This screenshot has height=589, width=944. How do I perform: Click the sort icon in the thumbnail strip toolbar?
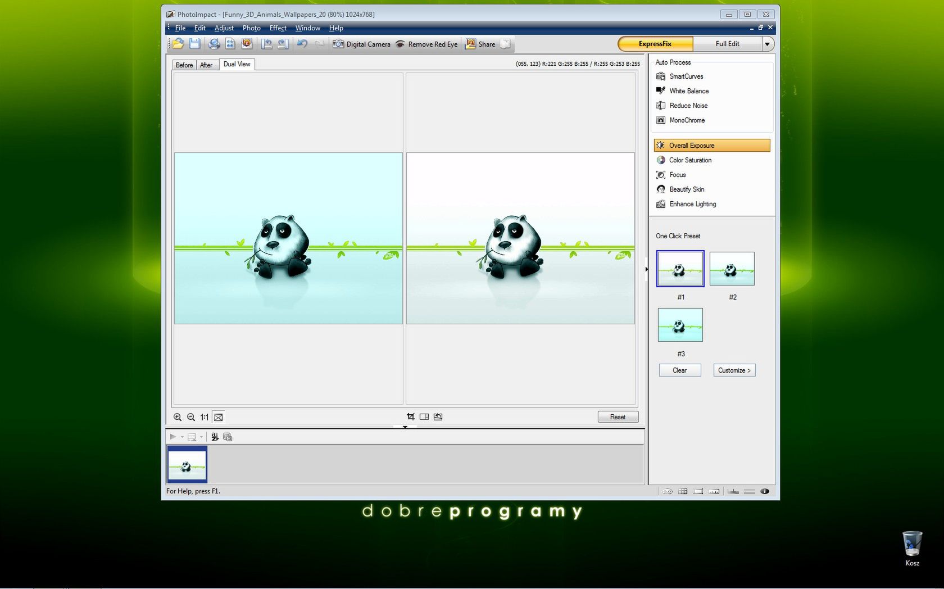[215, 437]
